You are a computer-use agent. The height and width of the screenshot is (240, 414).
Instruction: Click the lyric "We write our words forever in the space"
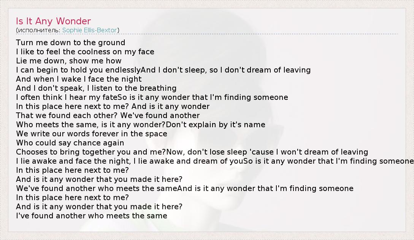92,134
